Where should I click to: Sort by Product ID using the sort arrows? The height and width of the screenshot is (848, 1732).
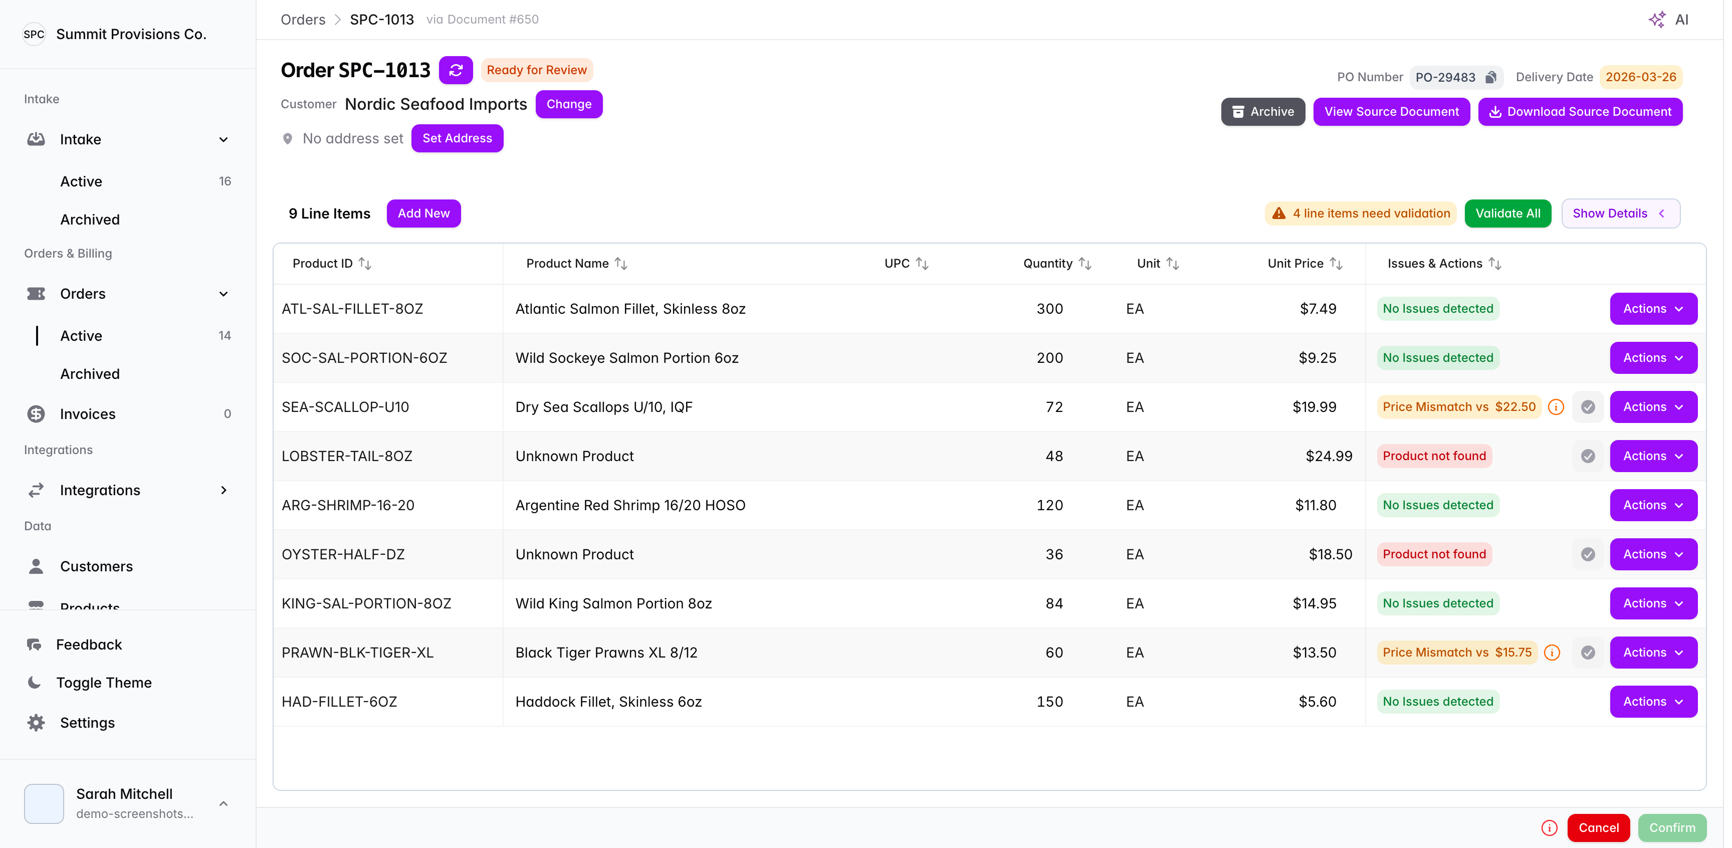click(365, 264)
